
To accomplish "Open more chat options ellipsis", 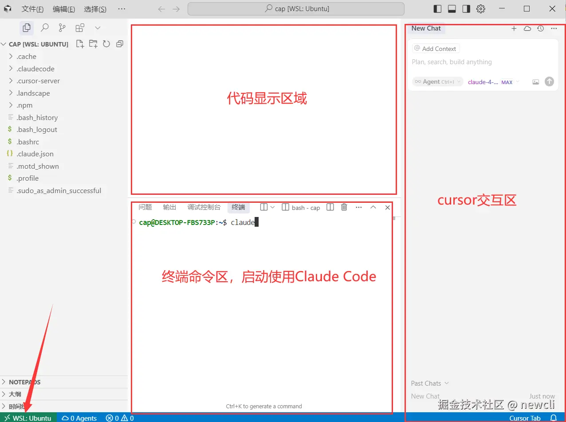I will [x=554, y=28].
